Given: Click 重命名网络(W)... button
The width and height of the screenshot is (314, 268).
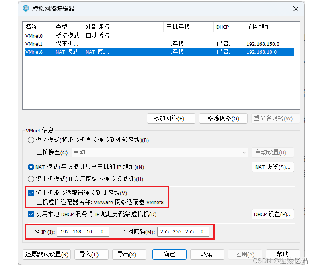Looking at the screenshot, I should pos(275,118).
